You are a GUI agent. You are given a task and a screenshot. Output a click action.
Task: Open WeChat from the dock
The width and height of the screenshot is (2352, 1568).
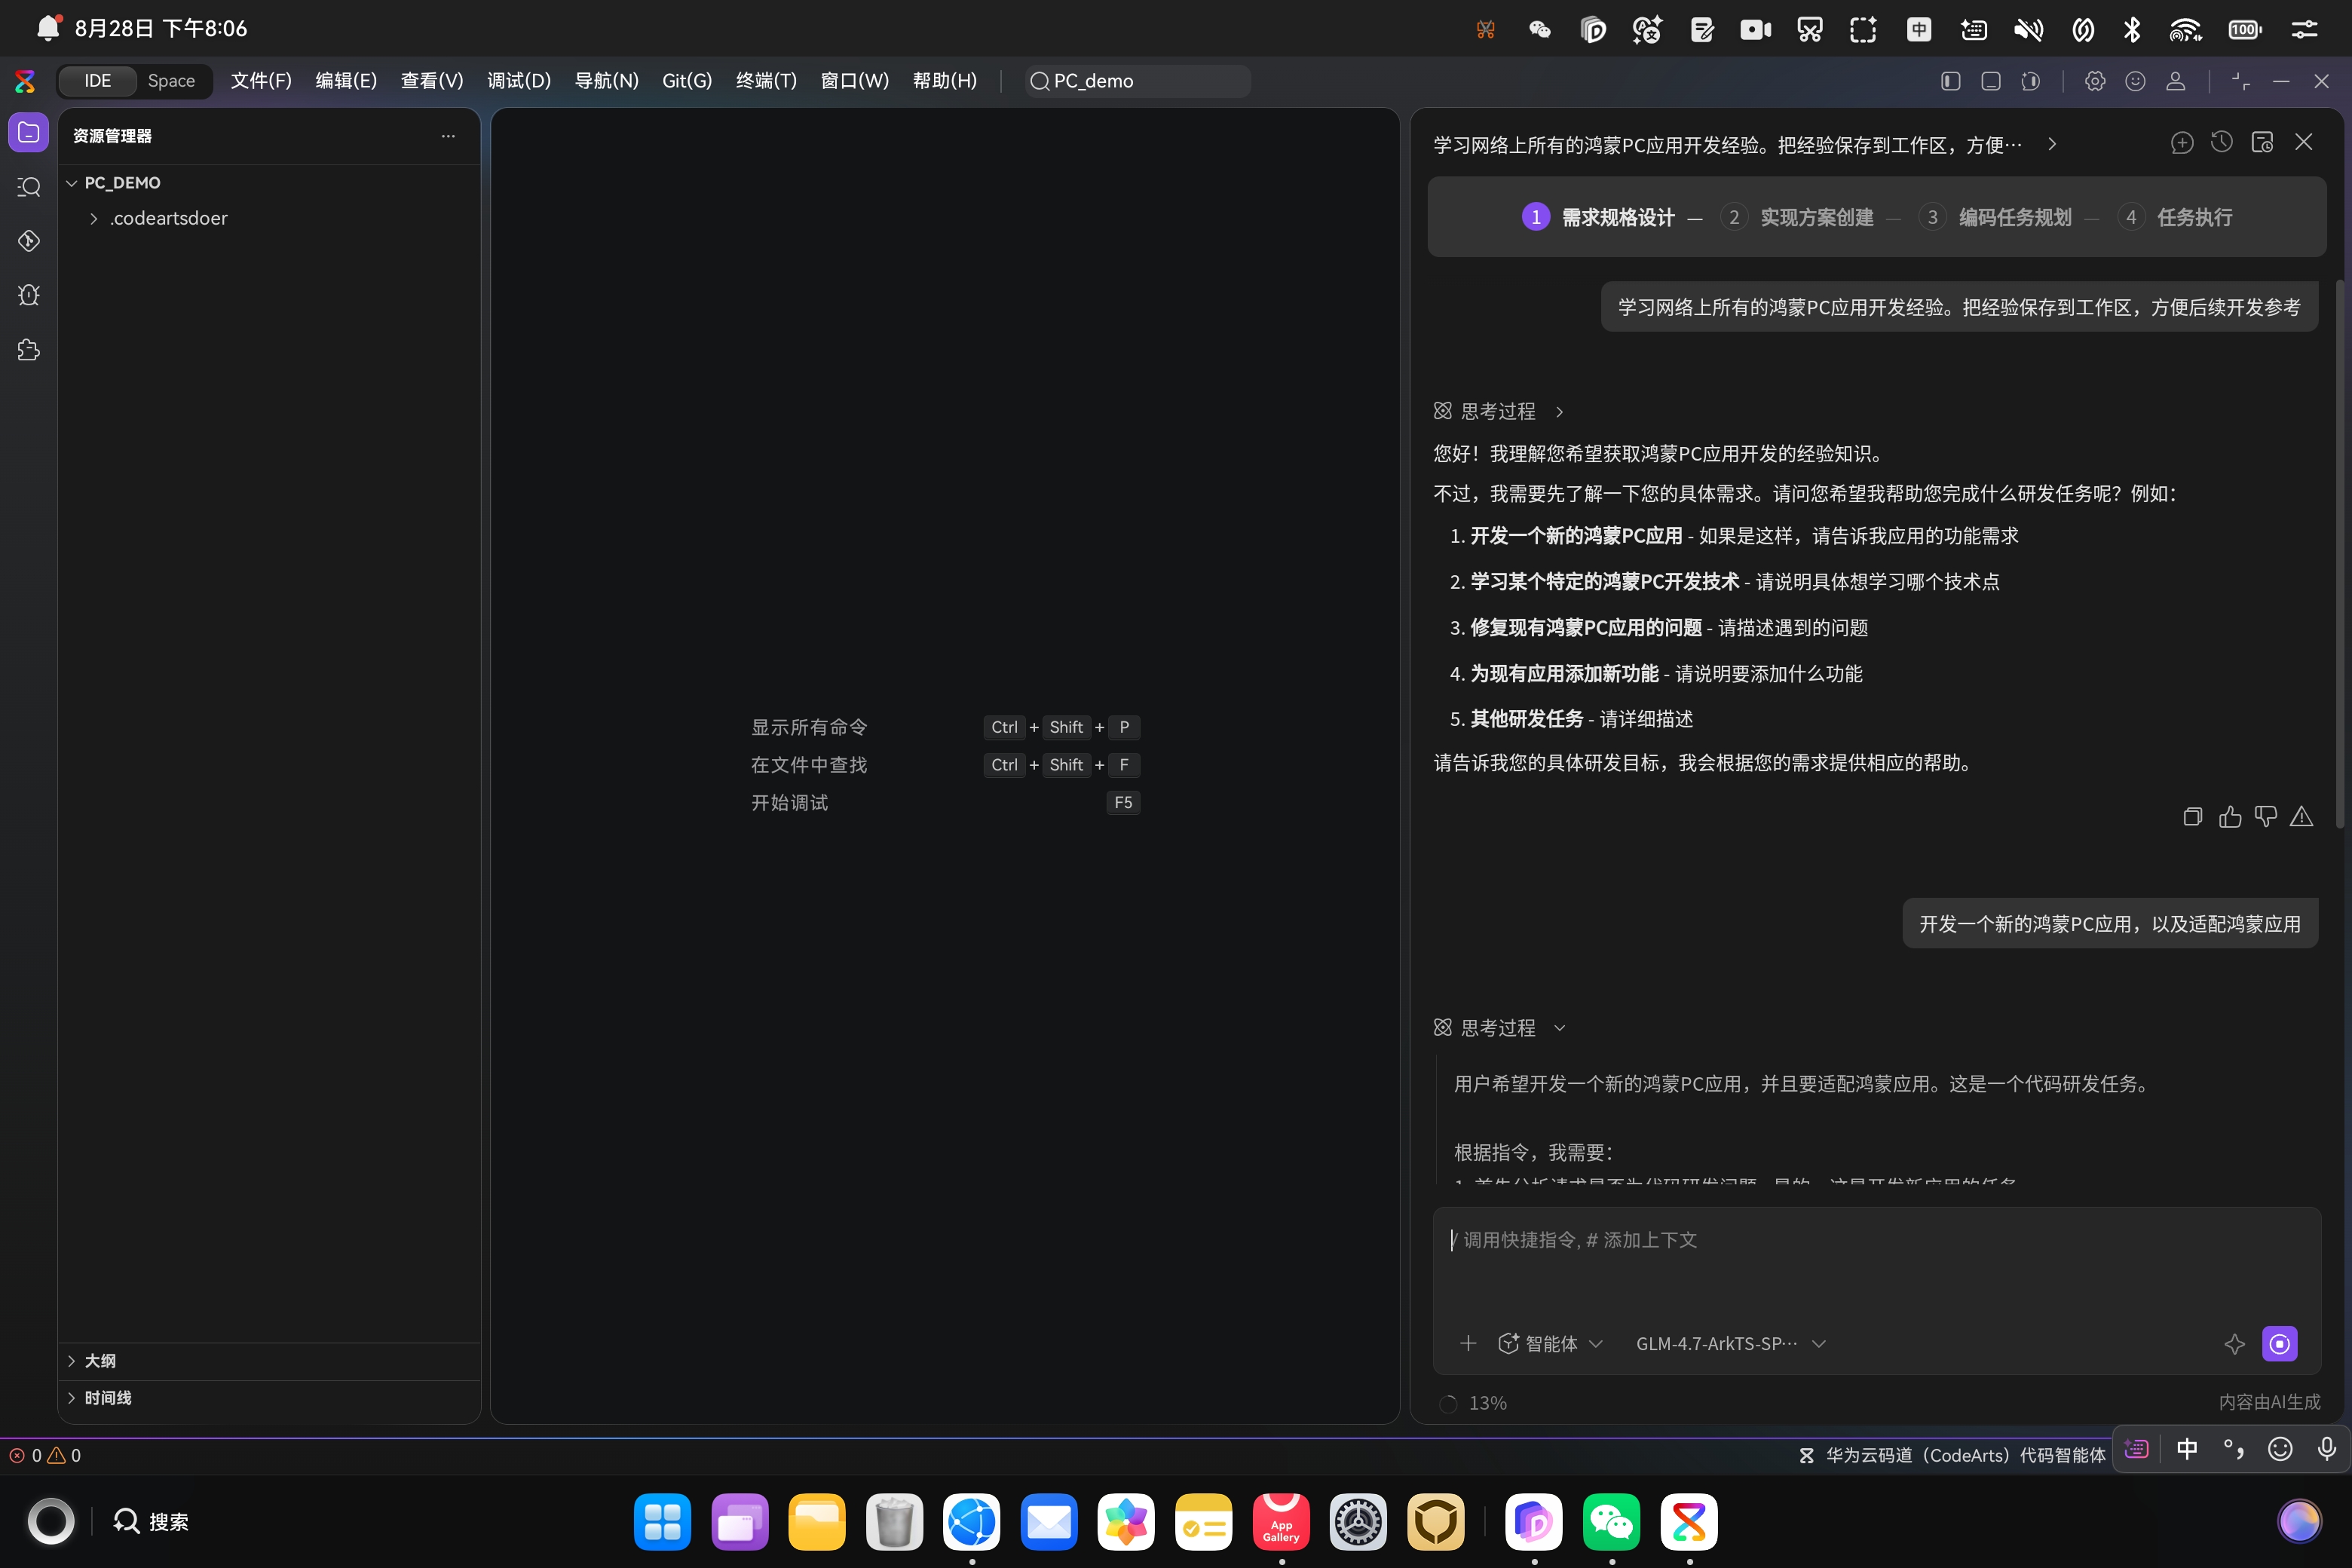tap(1611, 1521)
